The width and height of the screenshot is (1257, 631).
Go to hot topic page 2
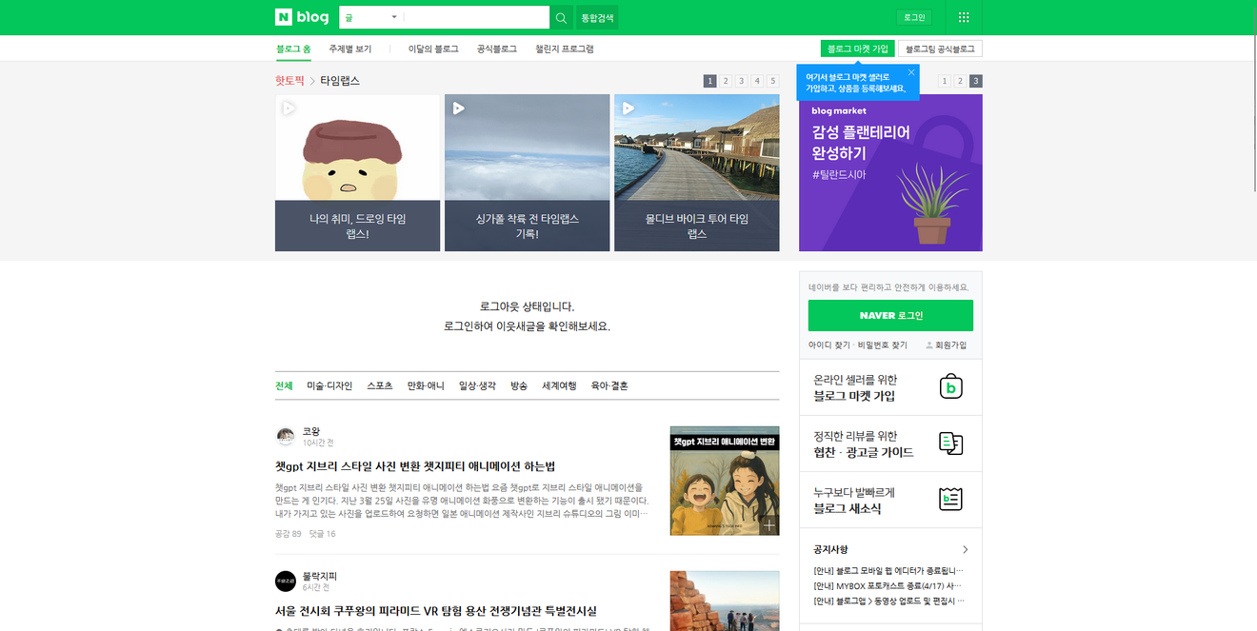(726, 81)
